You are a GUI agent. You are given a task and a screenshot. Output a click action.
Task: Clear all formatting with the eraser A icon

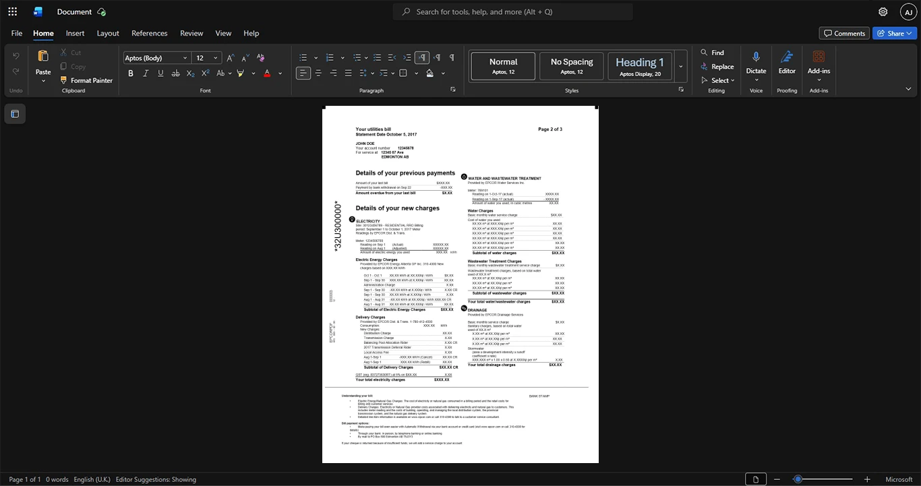(x=261, y=58)
